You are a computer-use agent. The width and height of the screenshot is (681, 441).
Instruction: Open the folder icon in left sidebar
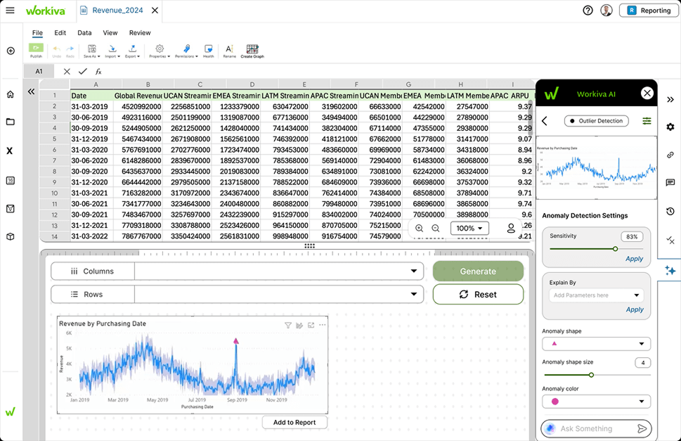(11, 122)
